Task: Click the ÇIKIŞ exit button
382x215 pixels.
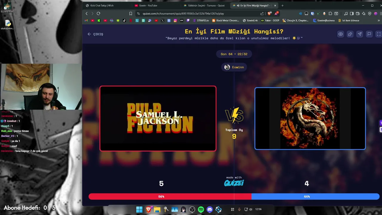Action: pyautogui.click(x=95, y=34)
